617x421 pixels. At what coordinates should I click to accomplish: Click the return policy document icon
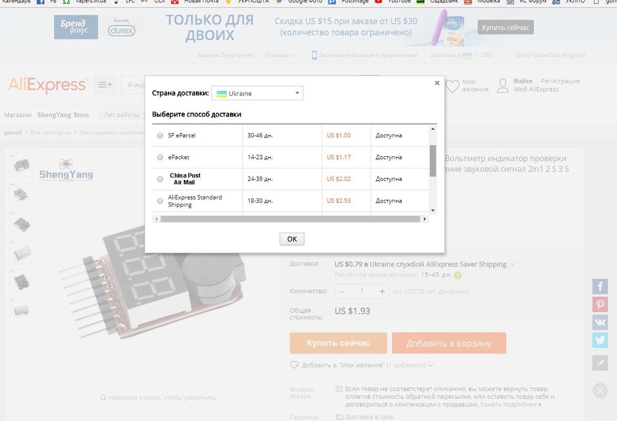click(339, 389)
